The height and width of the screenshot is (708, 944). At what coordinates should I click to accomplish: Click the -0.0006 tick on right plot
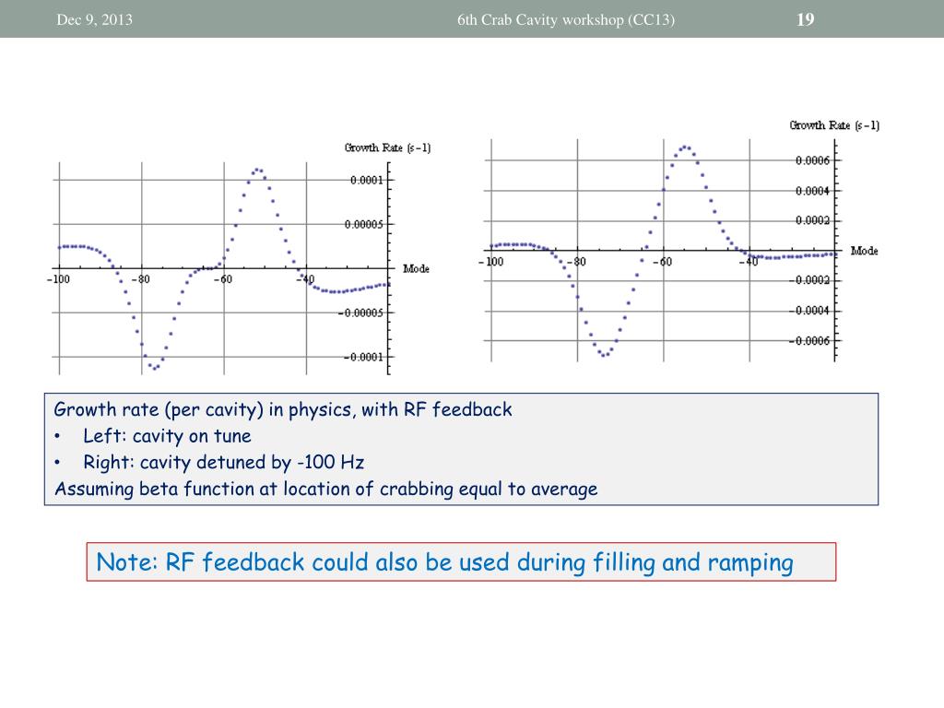810,341
